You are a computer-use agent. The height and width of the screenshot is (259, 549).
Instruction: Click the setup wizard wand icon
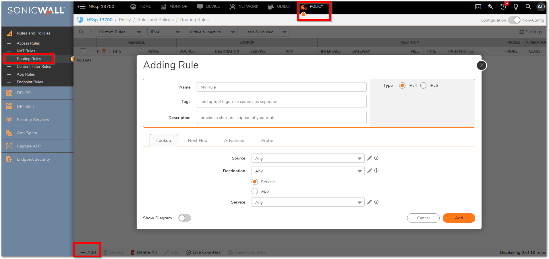(491, 7)
